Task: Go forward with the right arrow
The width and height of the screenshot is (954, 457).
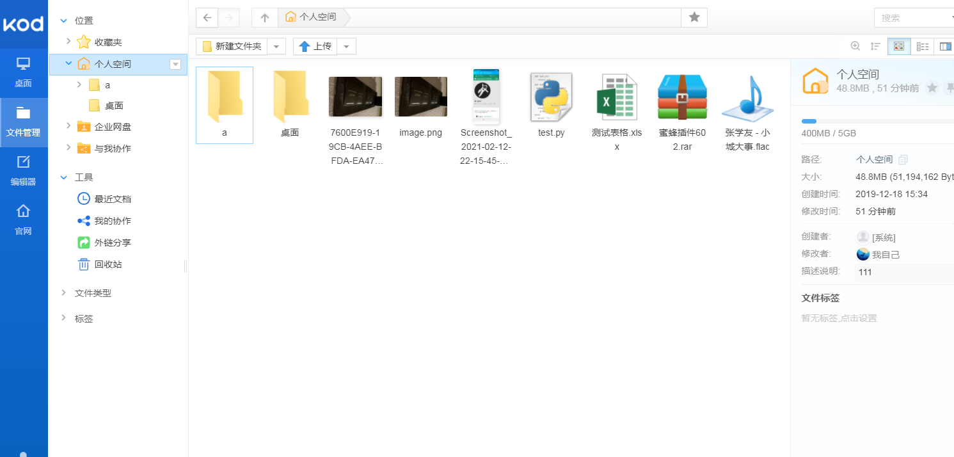Action: 228,18
